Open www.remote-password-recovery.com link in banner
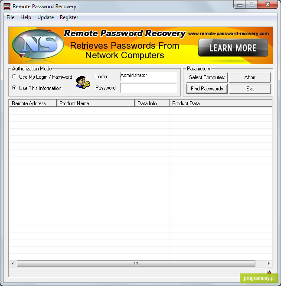The height and width of the screenshot is (286, 281). click(229, 33)
